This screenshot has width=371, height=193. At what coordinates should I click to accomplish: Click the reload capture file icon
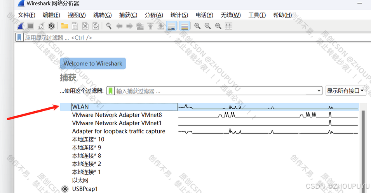click(x=96, y=26)
